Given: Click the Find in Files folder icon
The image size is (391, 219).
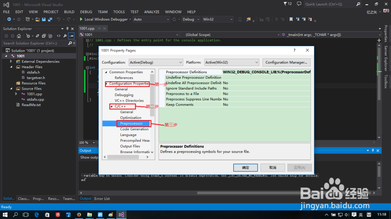Looking at the screenshot, I should point(248,19).
